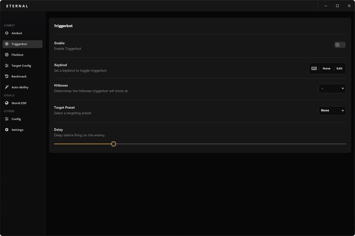The width and height of the screenshot is (355, 236).
Task: Click the Settings gear icon
Action: pos(7,130)
